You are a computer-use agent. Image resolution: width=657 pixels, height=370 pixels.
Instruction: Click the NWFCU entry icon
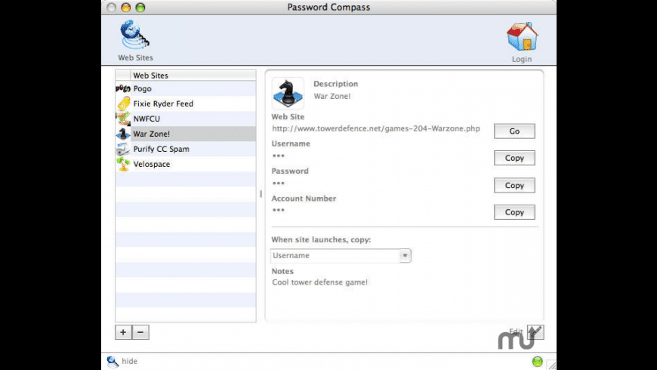point(123,119)
